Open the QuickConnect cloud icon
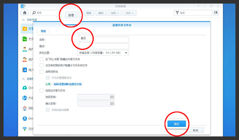This screenshot has height=140, width=239. [25, 87]
